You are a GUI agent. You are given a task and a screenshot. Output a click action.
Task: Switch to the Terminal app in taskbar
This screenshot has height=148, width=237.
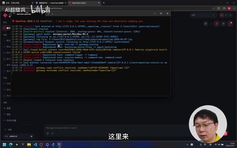pos(59,145)
